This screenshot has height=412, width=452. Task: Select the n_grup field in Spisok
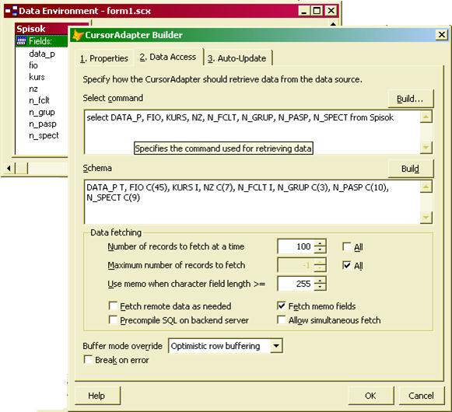point(42,112)
